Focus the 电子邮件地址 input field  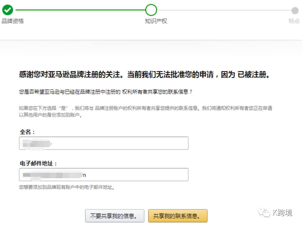click(104, 175)
